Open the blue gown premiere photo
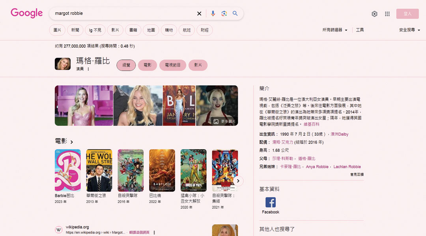The height and width of the screenshot is (236, 426). pyautogui.click(x=179, y=106)
